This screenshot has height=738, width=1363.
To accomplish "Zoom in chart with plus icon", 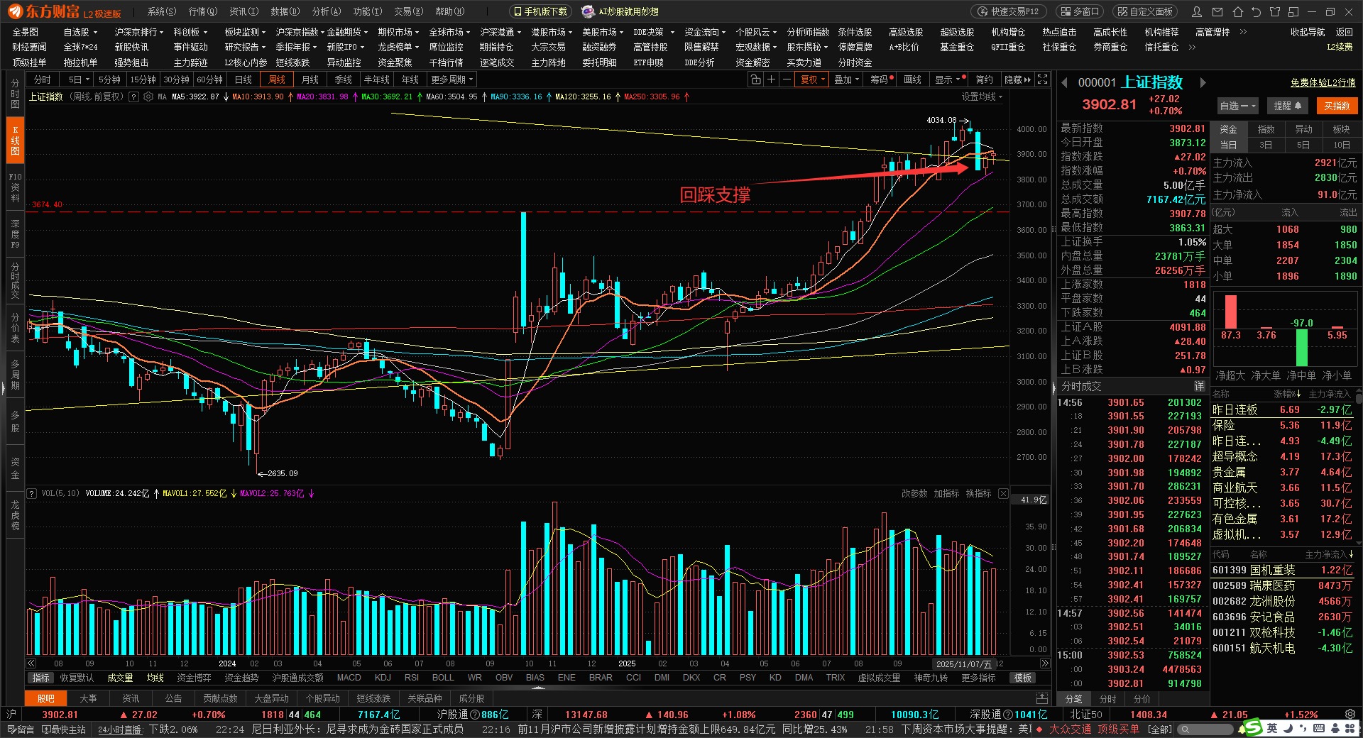I will (772, 79).
